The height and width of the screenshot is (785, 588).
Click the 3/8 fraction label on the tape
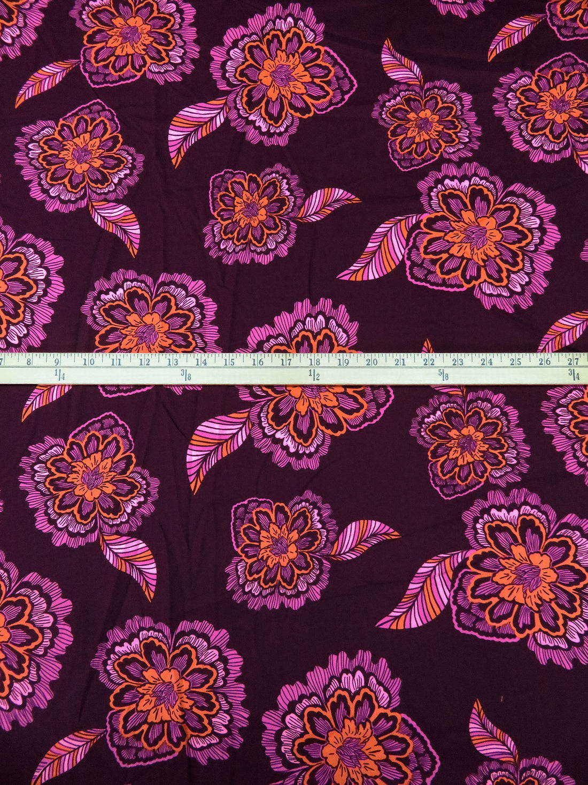point(186,375)
